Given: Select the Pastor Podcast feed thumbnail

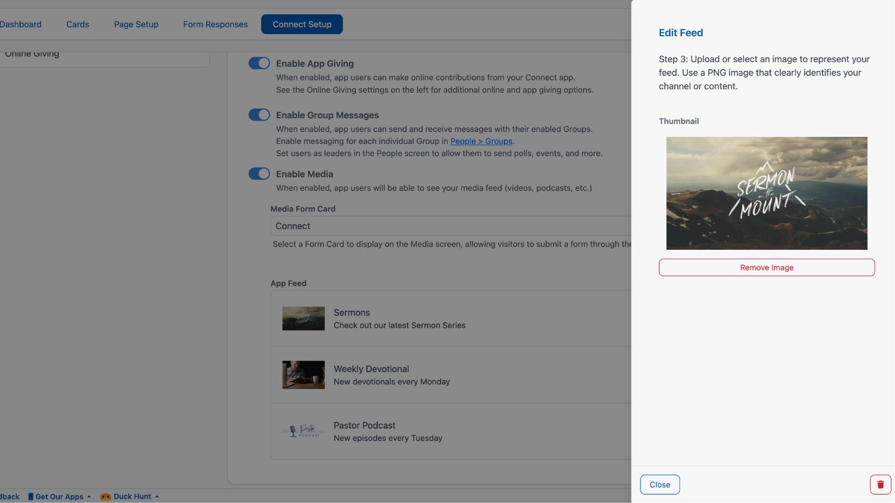Looking at the screenshot, I should pos(303,431).
